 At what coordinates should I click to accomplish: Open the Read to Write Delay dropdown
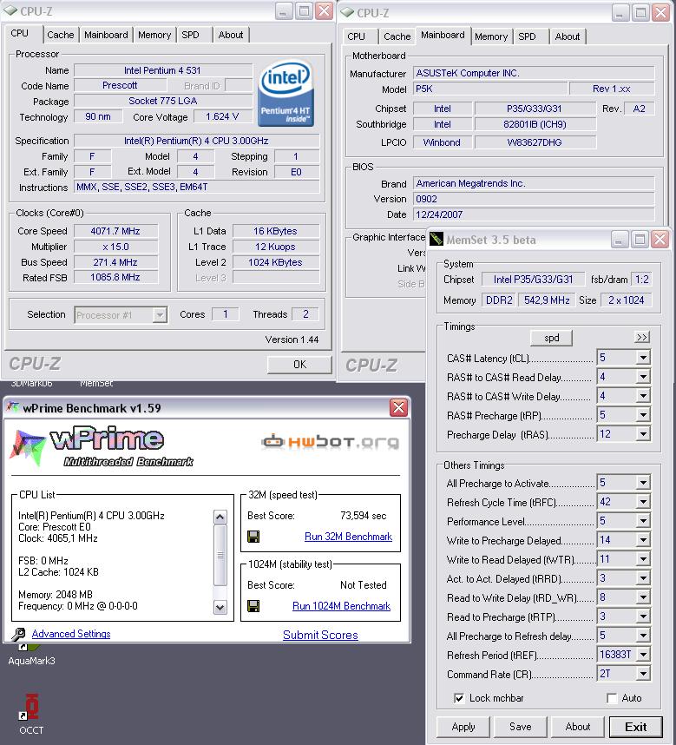pos(643,597)
